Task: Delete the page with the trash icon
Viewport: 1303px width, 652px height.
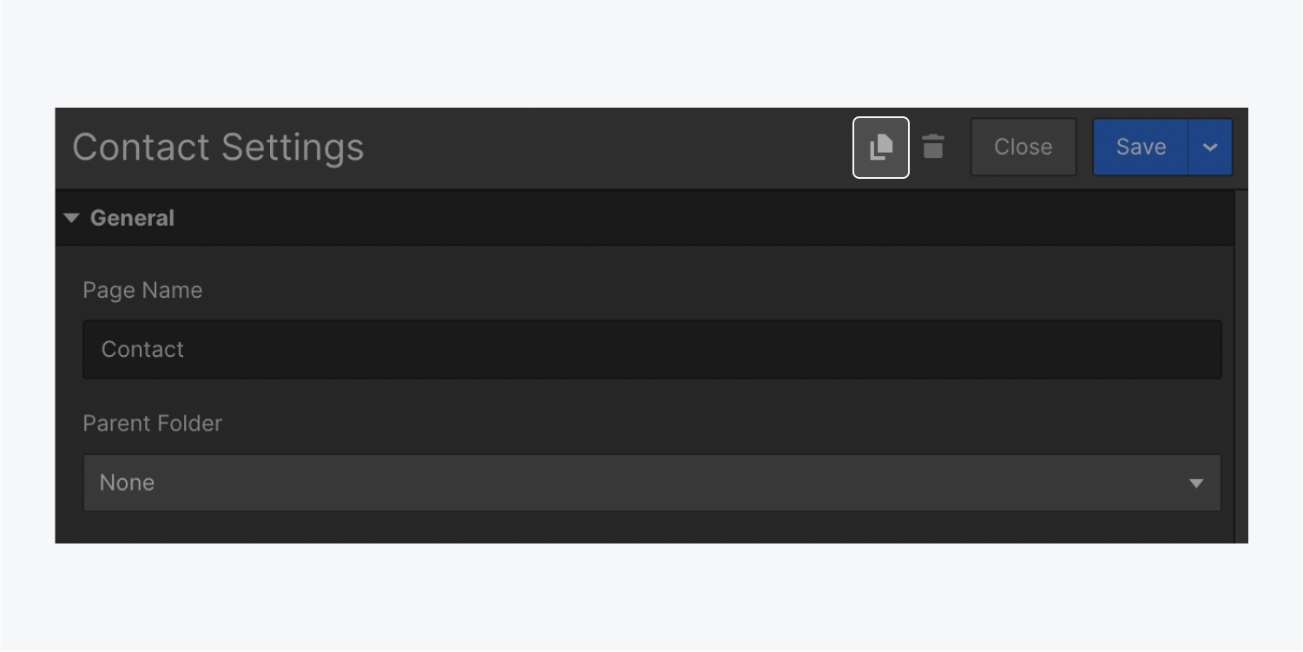Action: 933,147
